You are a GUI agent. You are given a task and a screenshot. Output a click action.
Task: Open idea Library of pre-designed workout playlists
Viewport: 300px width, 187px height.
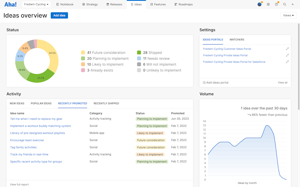(x=38, y=133)
